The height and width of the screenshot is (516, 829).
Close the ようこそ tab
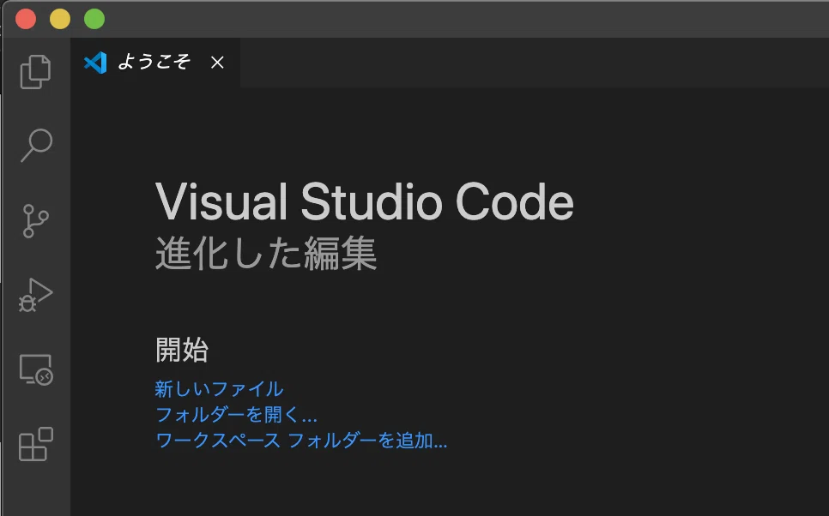217,63
